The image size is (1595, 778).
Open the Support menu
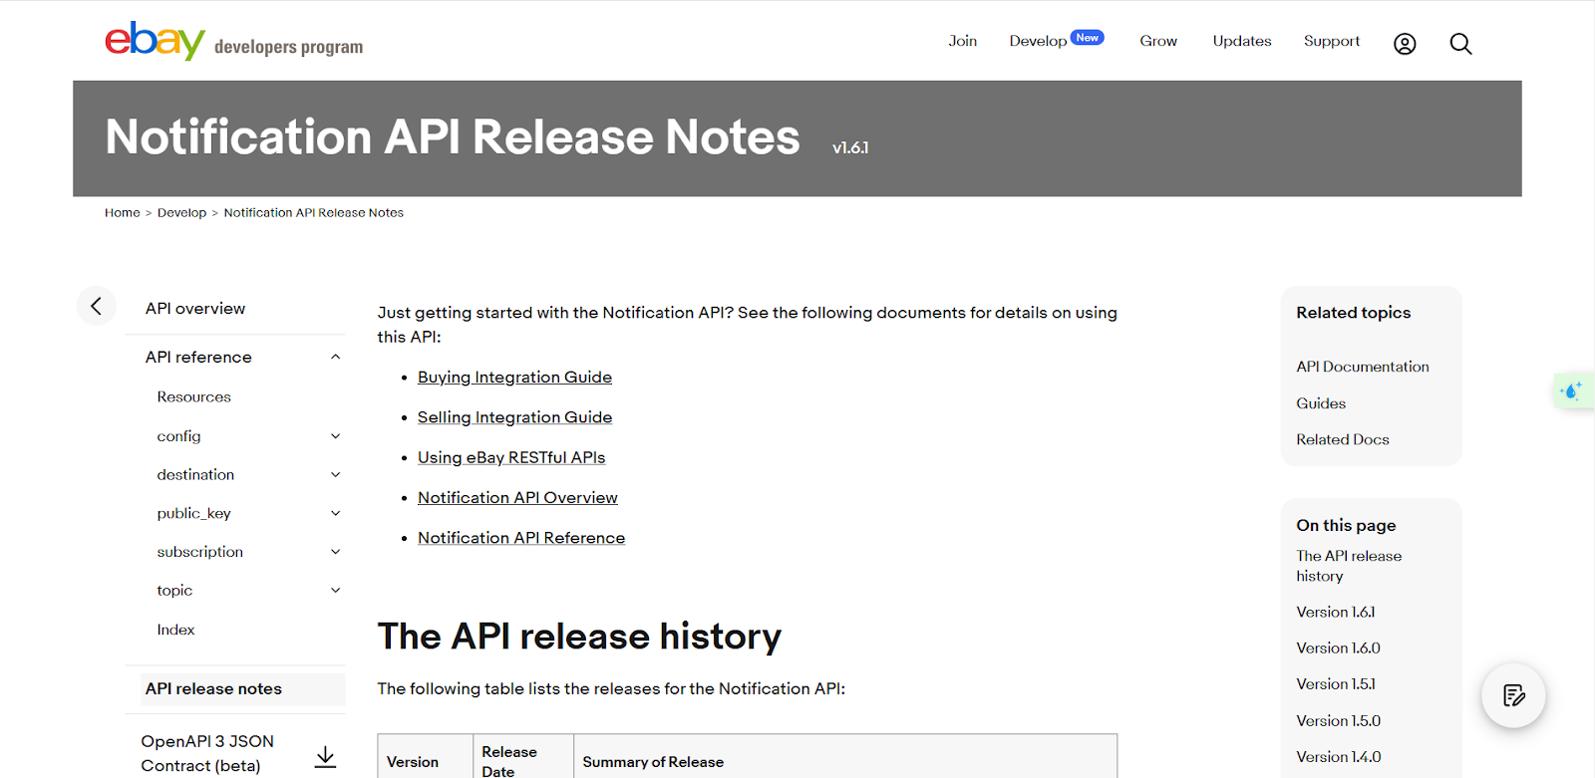tap(1332, 41)
